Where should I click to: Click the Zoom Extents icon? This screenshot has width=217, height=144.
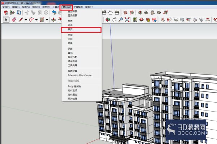127,20
